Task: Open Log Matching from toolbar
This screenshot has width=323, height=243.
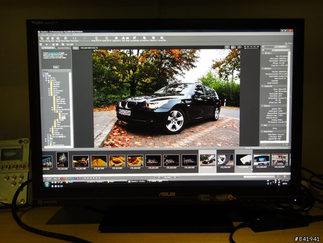Action: 134,39
